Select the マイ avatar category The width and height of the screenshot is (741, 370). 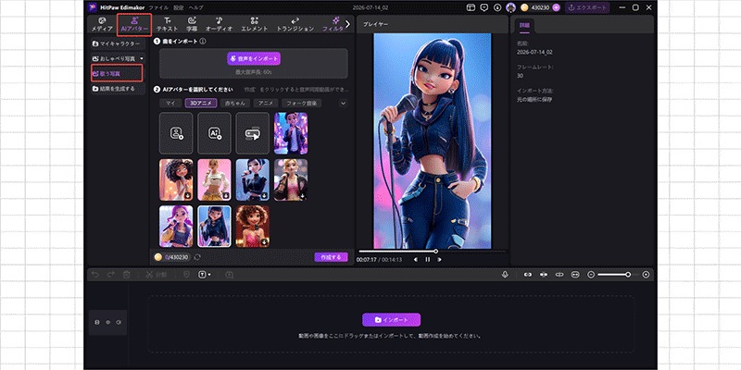[x=170, y=103]
